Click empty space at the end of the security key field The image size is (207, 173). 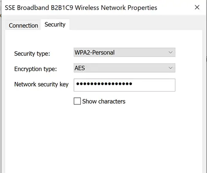coord(154,85)
